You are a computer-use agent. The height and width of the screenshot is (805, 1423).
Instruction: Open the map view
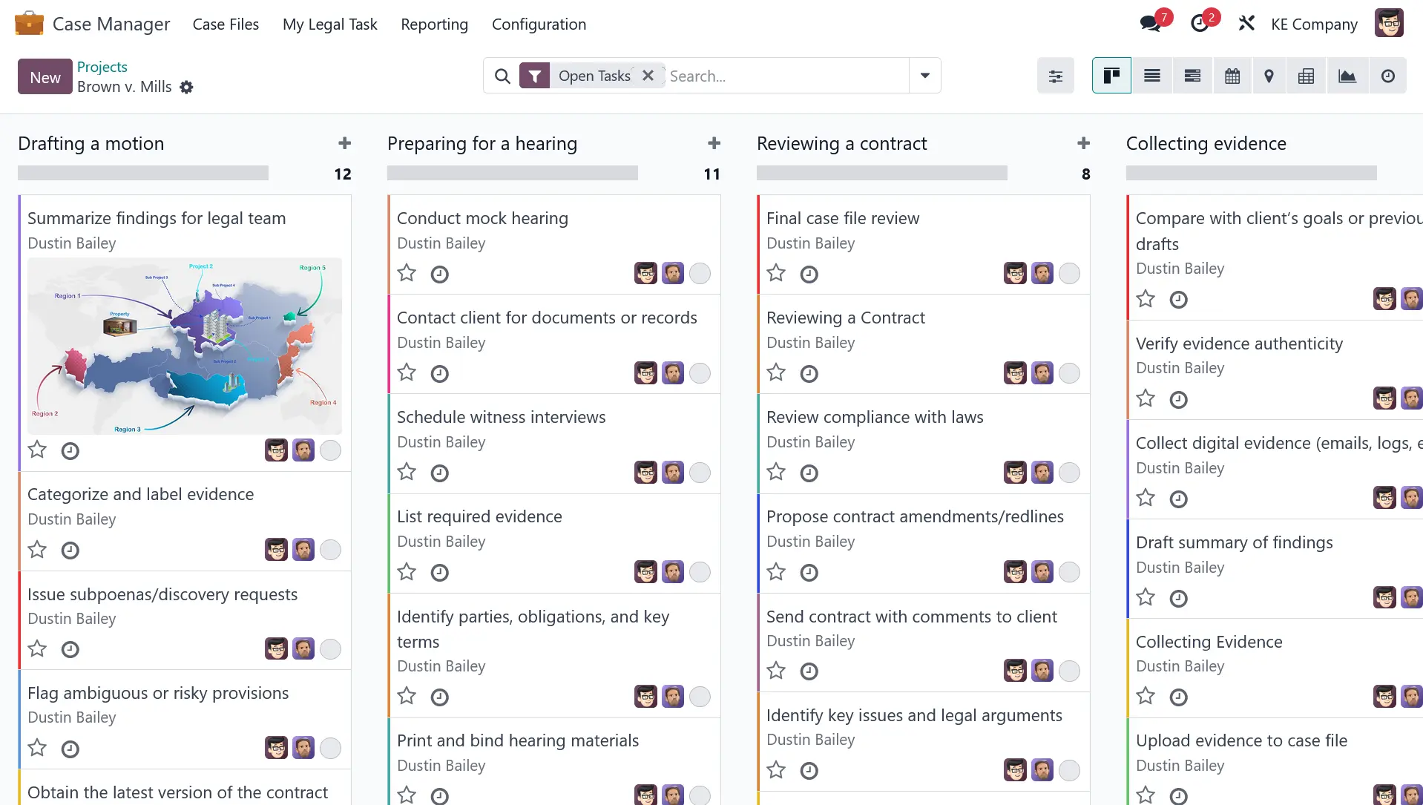tap(1269, 76)
